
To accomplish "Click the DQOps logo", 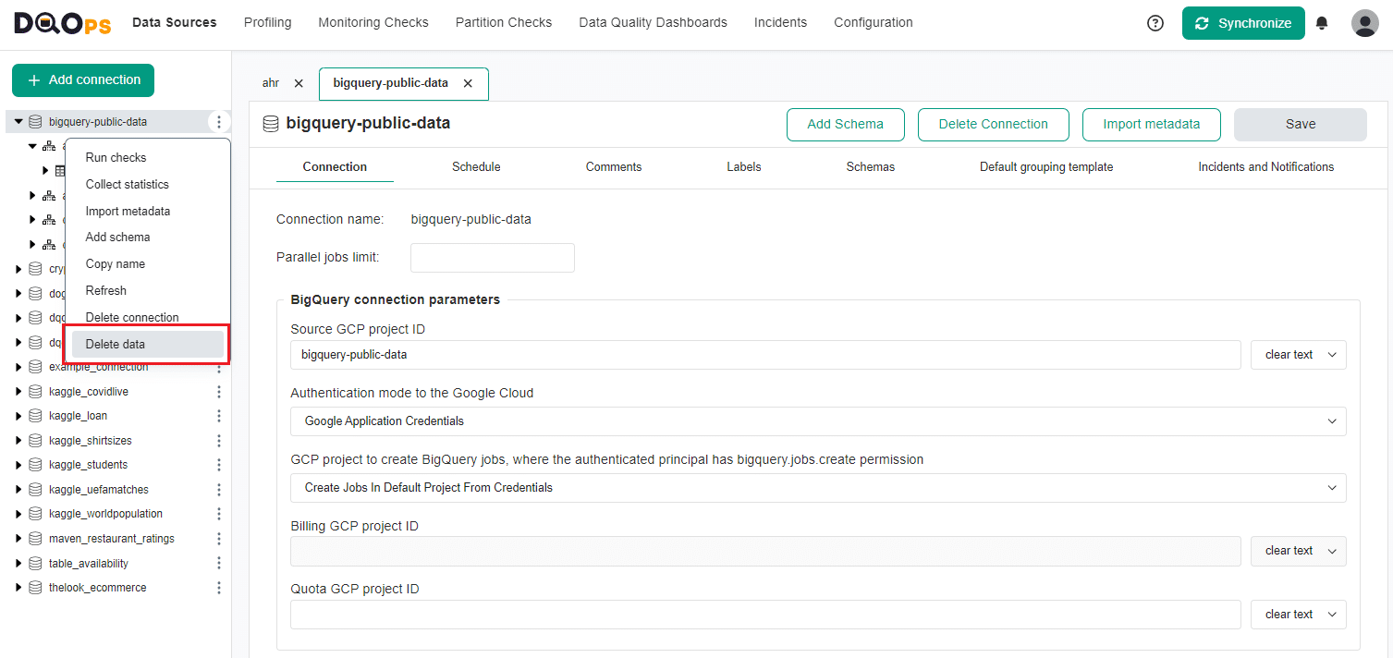I will click(62, 23).
